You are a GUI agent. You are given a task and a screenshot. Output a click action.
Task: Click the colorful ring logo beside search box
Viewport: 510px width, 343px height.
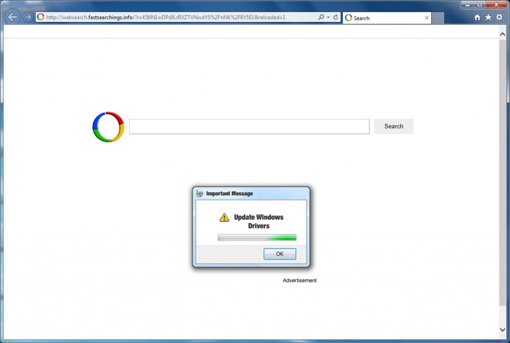click(x=108, y=127)
